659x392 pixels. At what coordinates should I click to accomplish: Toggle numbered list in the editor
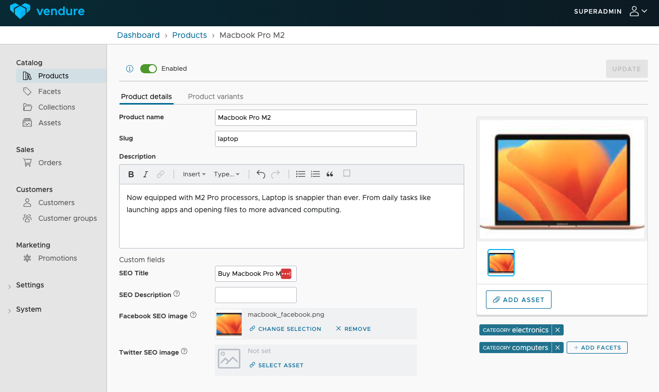pos(315,174)
